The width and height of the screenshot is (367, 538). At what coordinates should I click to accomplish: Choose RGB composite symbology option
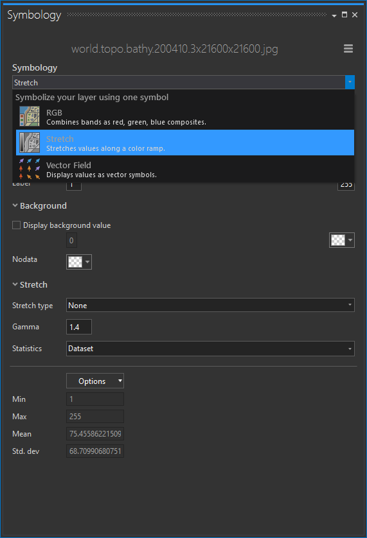point(185,117)
